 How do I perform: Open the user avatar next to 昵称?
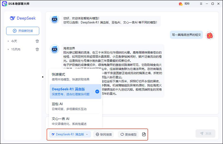coord(180,4)
